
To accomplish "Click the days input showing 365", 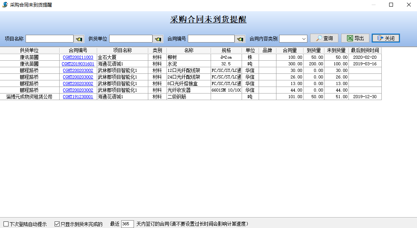I will coord(127,224).
